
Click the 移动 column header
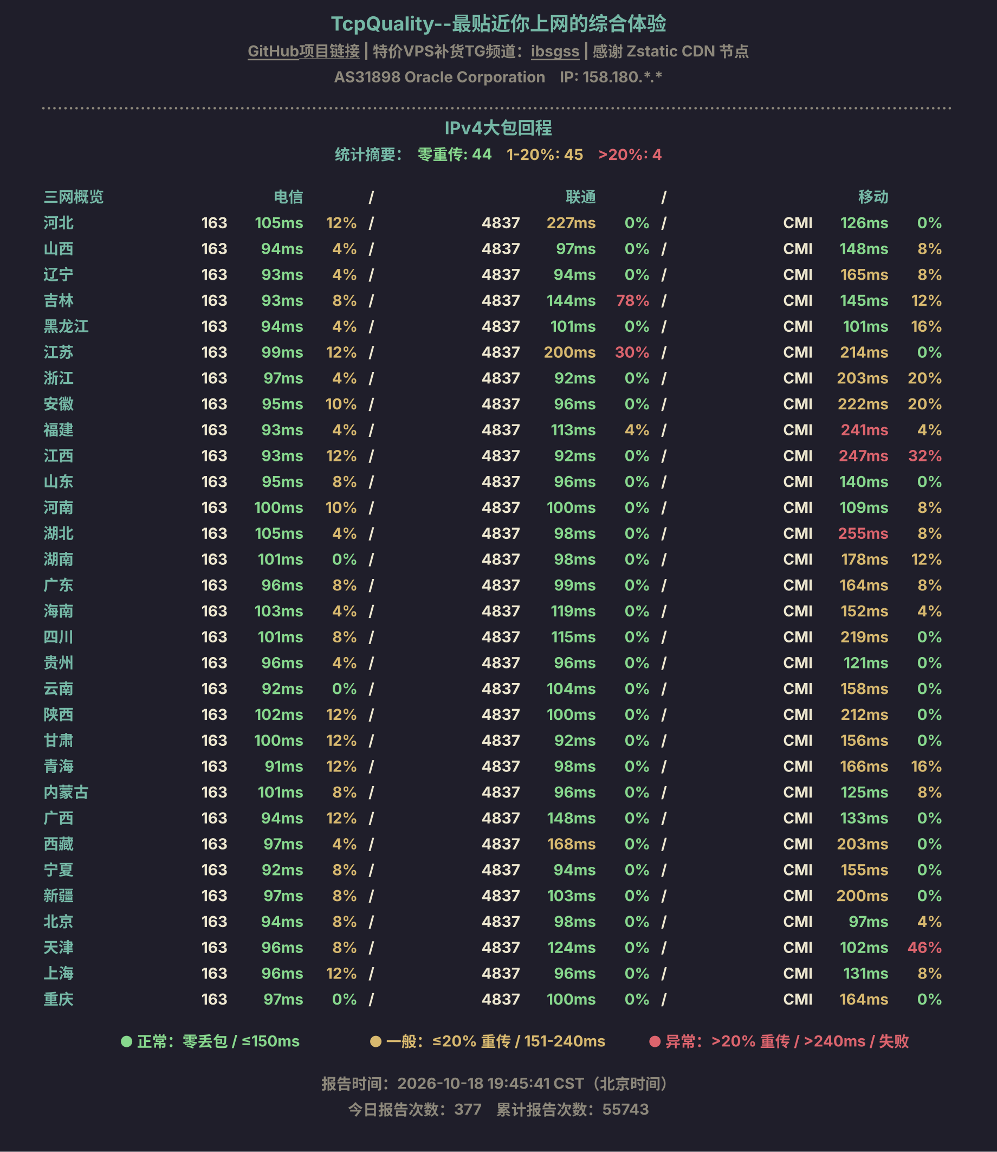(x=873, y=197)
